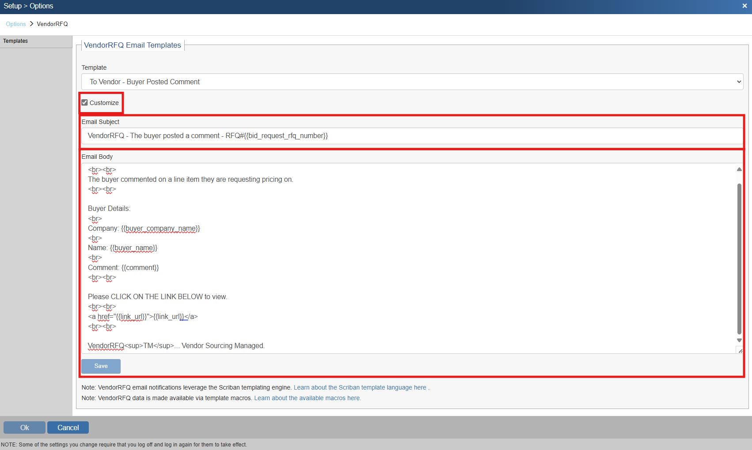752x450 pixels.
Task: Click the VendorRFQ breadcrumb item
Action: click(x=52, y=24)
